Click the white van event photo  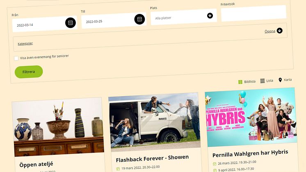[154, 119]
